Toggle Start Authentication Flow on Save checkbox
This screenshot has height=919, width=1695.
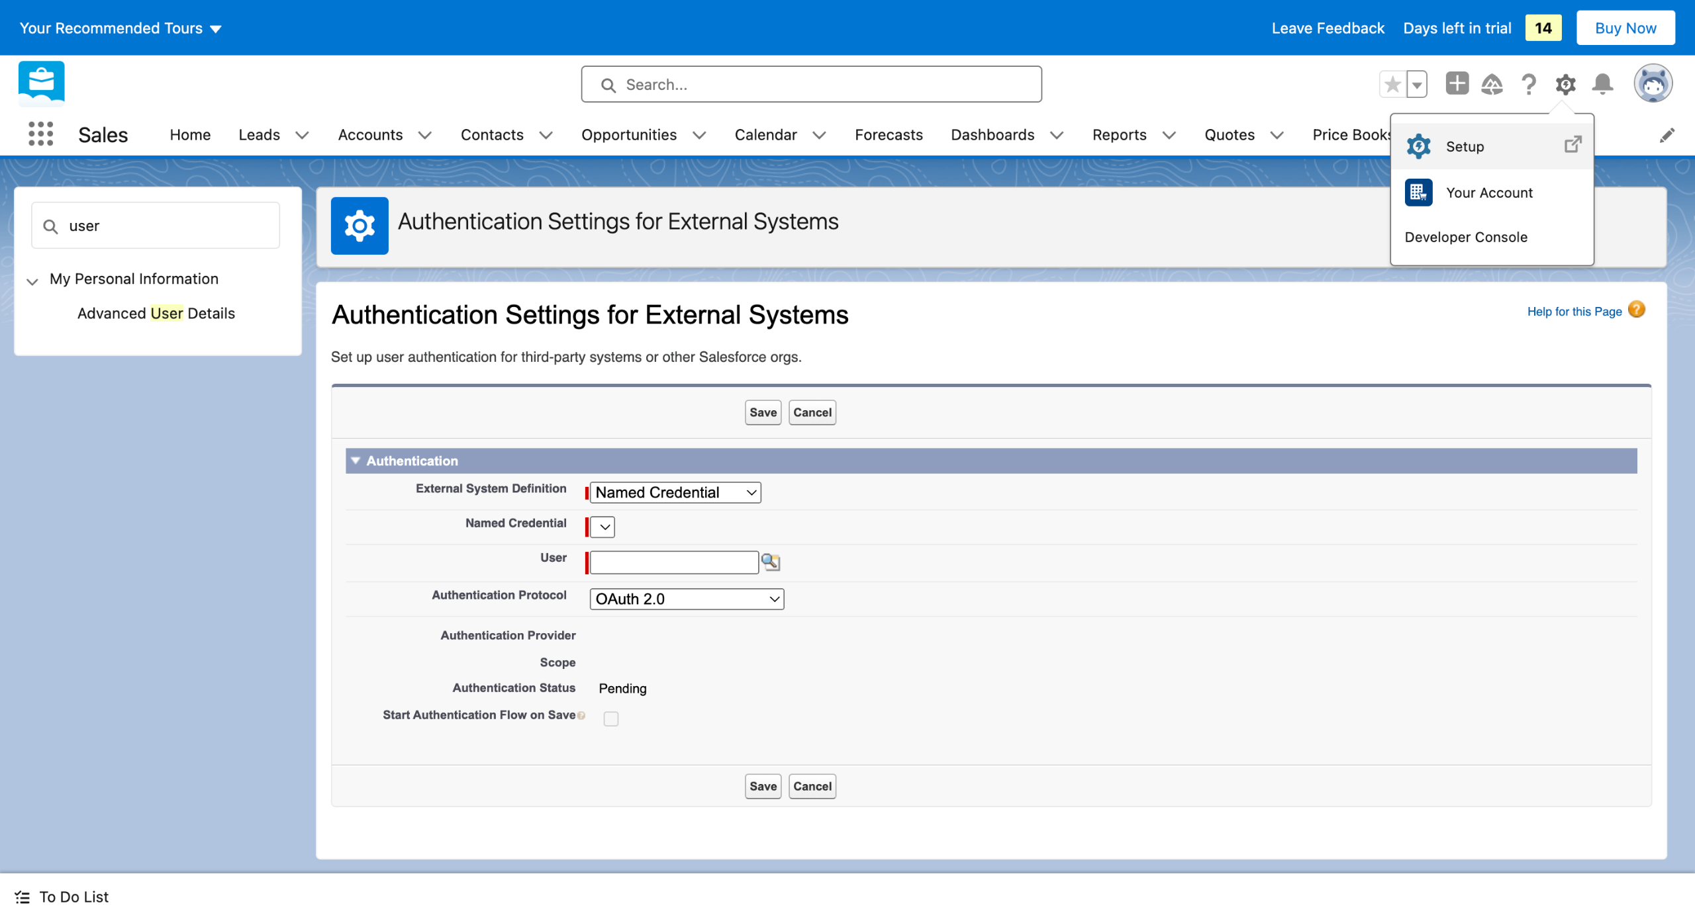611,719
